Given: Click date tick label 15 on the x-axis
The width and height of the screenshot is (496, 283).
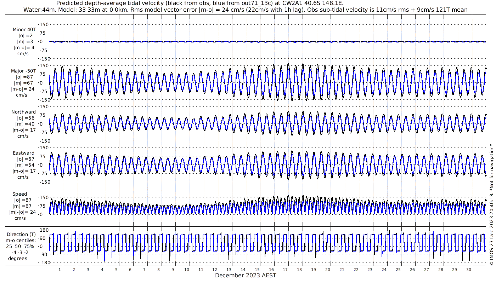Looking at the screenshot, I should tap(257, 270).
